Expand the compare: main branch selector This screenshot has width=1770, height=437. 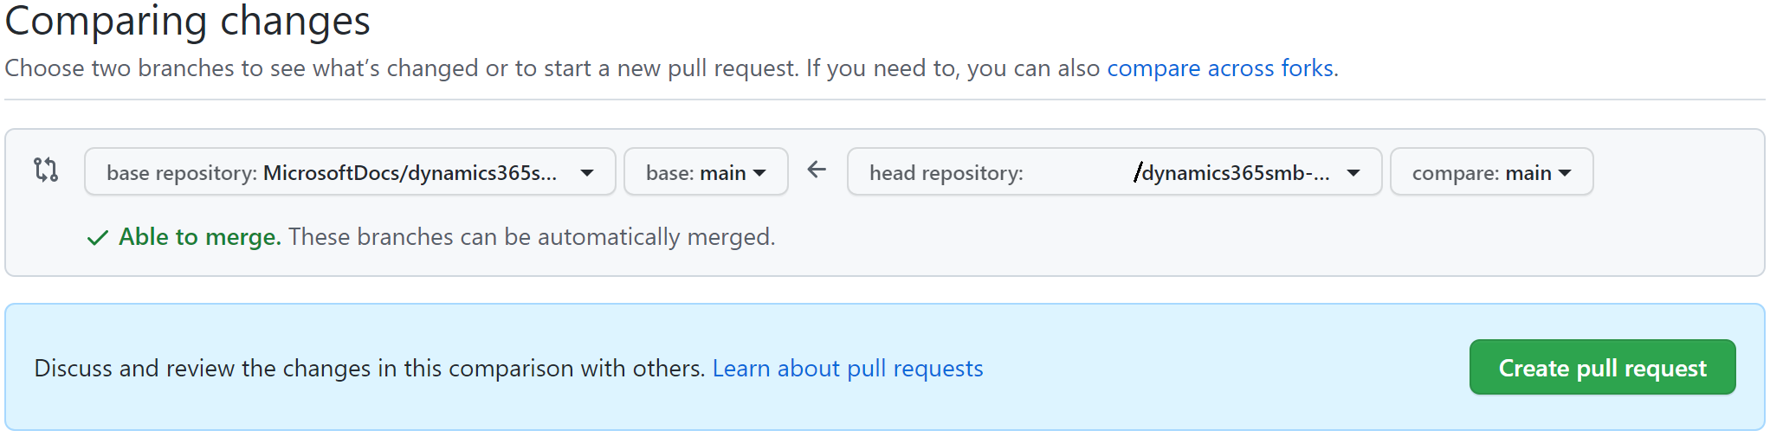tap(1490, 172)
